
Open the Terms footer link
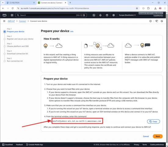click(x=145, y=145)
